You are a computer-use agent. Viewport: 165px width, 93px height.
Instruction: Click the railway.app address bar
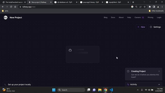(74, 7)
